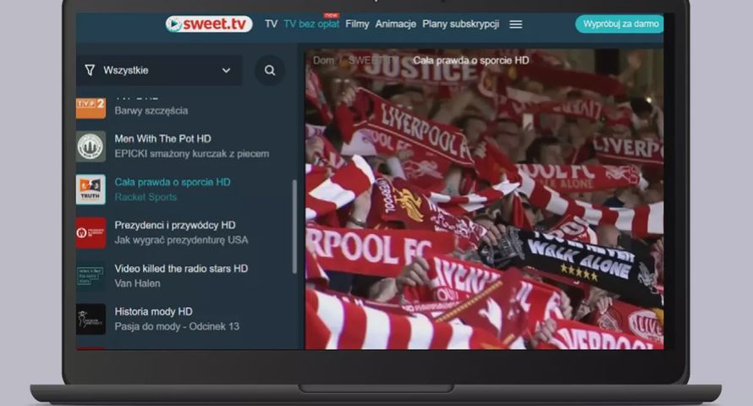Select EPICKI smażony kurczak z piecem program
The width and height of the screenshot is (753, 406).
tap(191, 154)
